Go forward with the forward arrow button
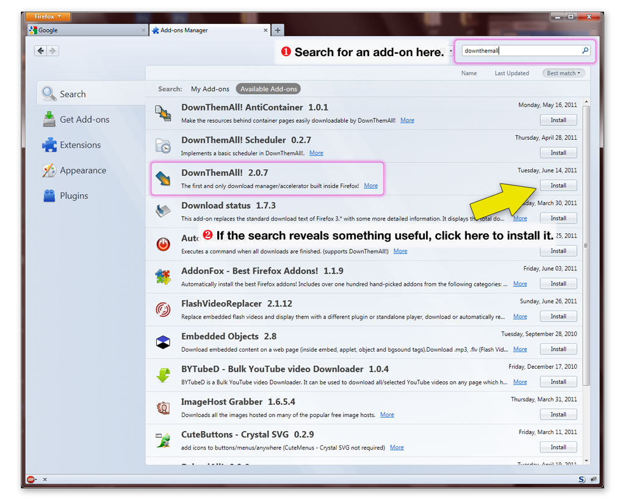The width and height of the screenshot is (625, 500). tap(52, 51)
